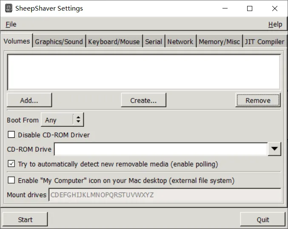Tick the Disable CD-ROM Driver checkbox

[x=11, y=134]
